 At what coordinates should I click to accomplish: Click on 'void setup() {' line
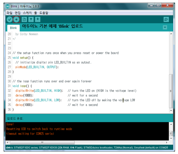pyautogui.click(x=23, y=58)
